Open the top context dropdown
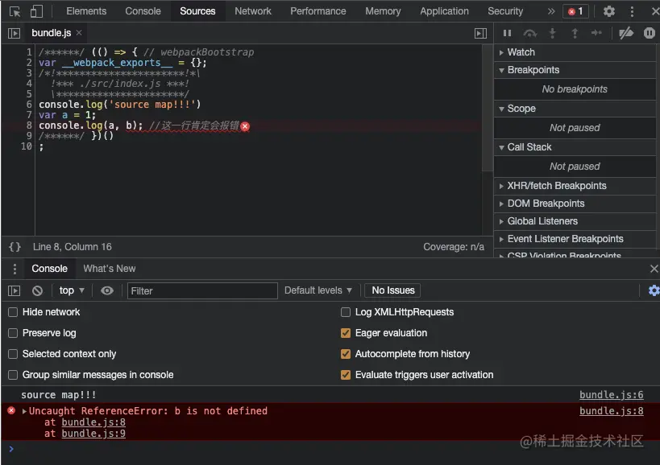660x465 pixels. pyautogui.click(x=72, y=290)
